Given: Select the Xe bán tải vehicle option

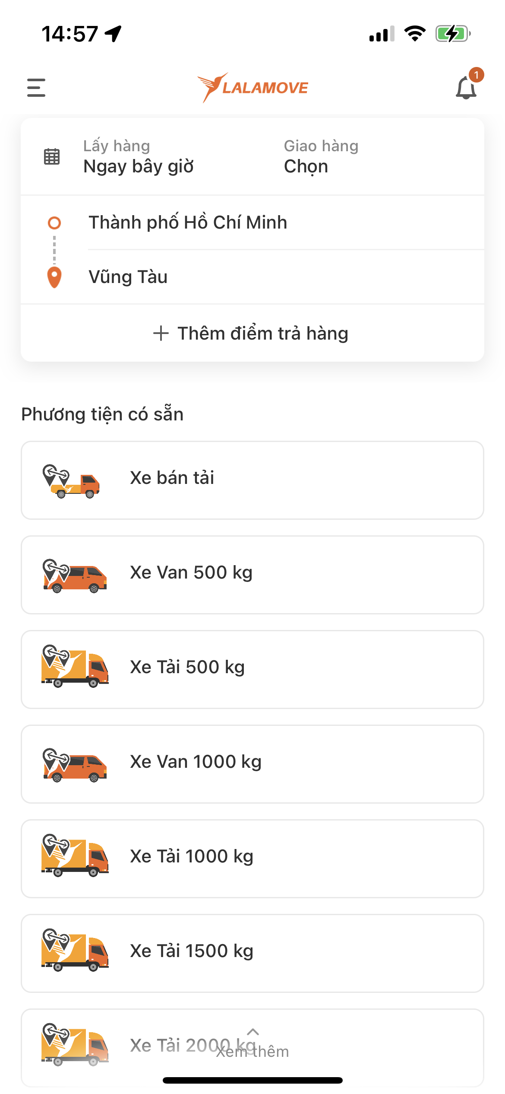Looking at the screenshot, I should (252, 480).
